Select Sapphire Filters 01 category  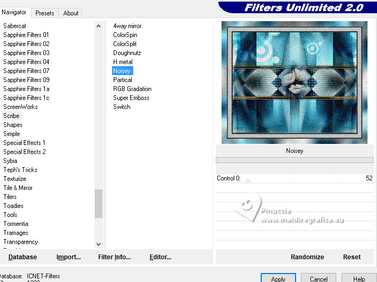point(26,35)
